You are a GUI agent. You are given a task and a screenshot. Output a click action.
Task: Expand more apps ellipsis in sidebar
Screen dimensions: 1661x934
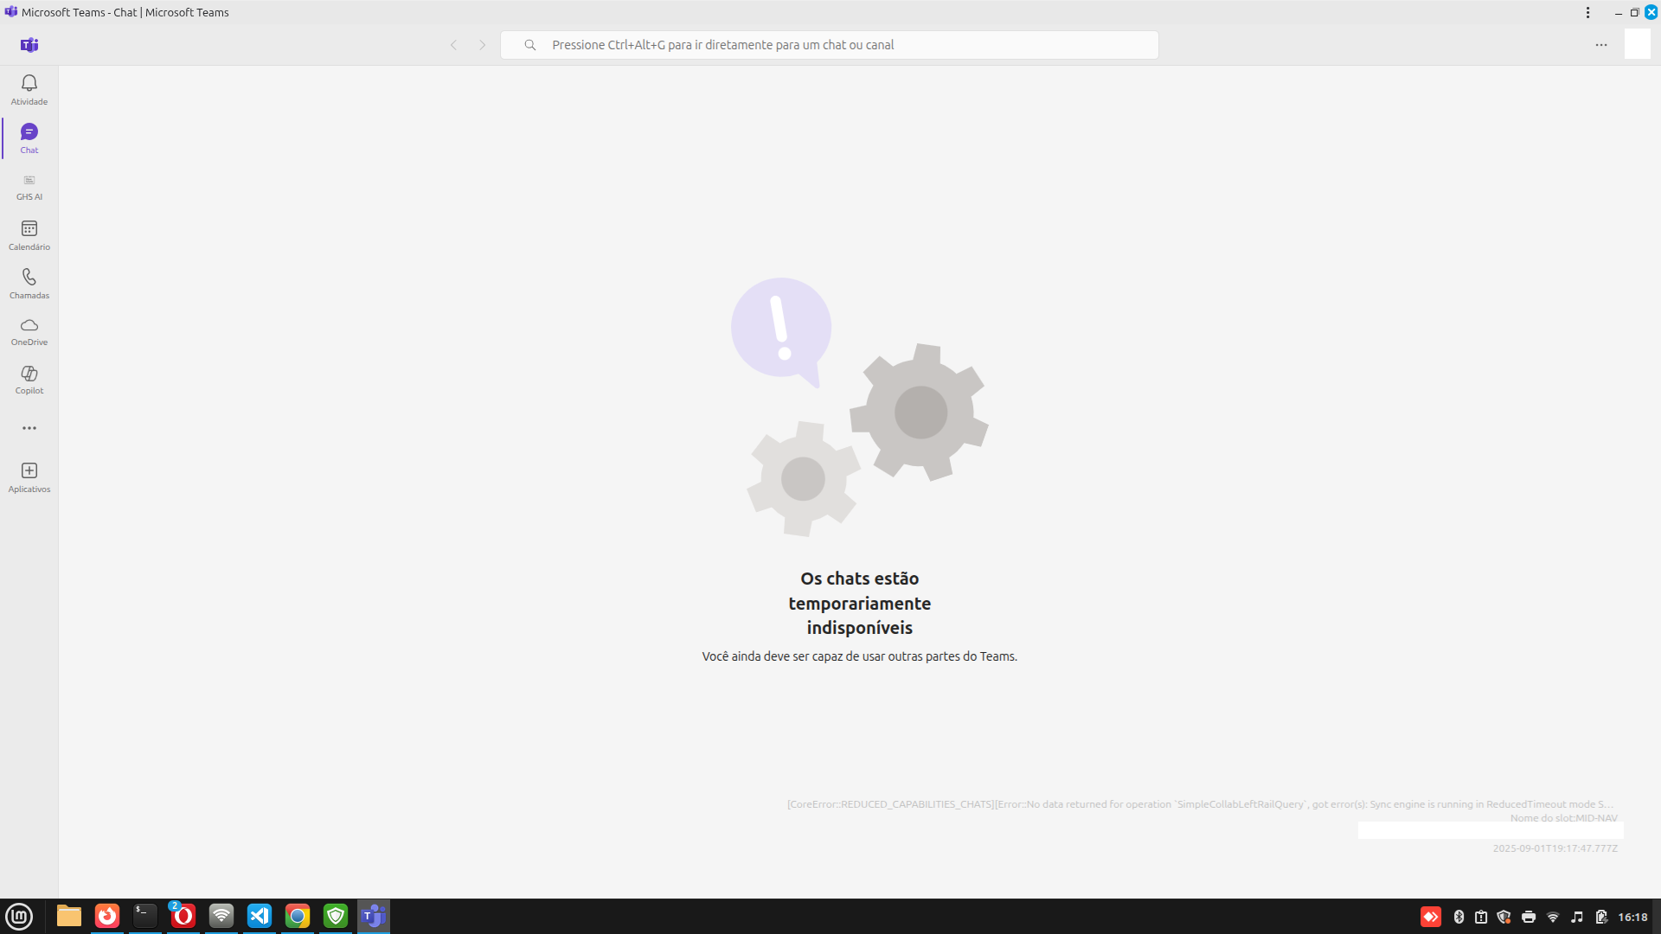coord(29,428)
